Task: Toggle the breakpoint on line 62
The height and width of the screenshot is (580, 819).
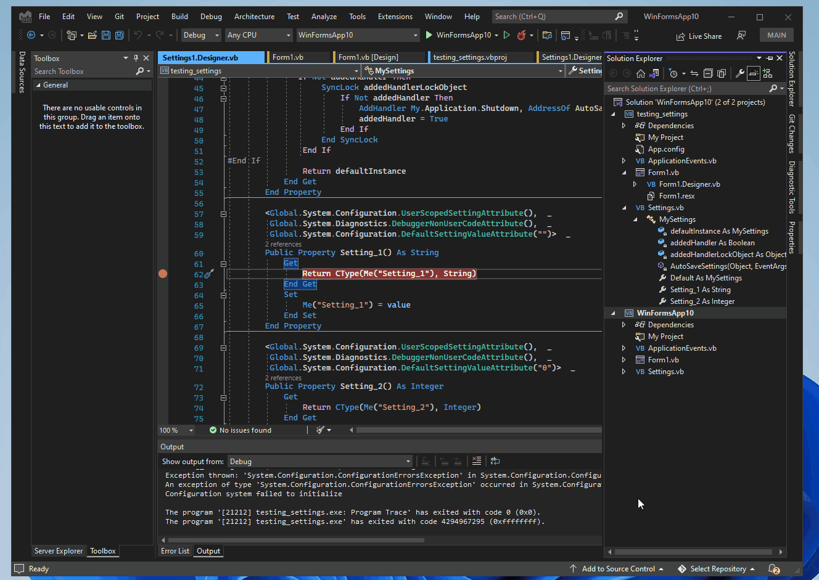Action: tap(163, 273)
